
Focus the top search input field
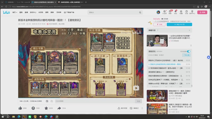[113, 12]
